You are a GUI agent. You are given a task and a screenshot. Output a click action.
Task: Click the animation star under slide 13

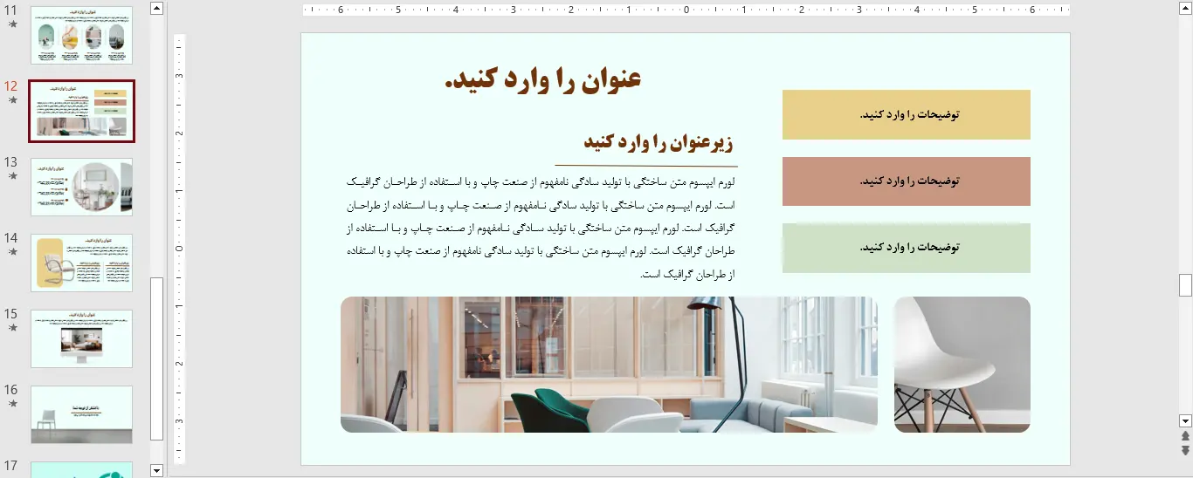pyautogui.click(x=12, y=175)
